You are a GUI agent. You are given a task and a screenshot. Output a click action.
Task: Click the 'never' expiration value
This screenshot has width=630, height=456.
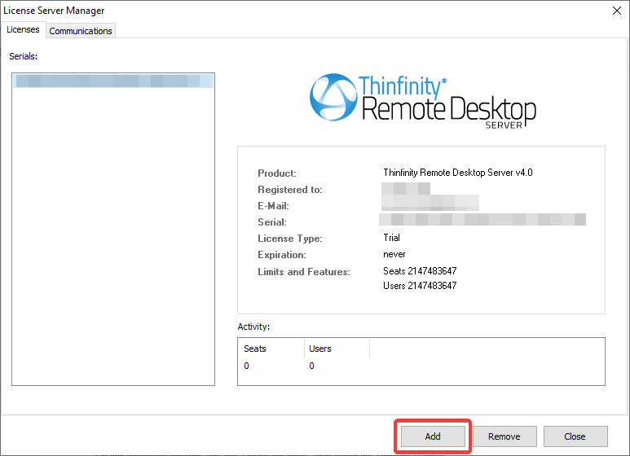point(394,254)
